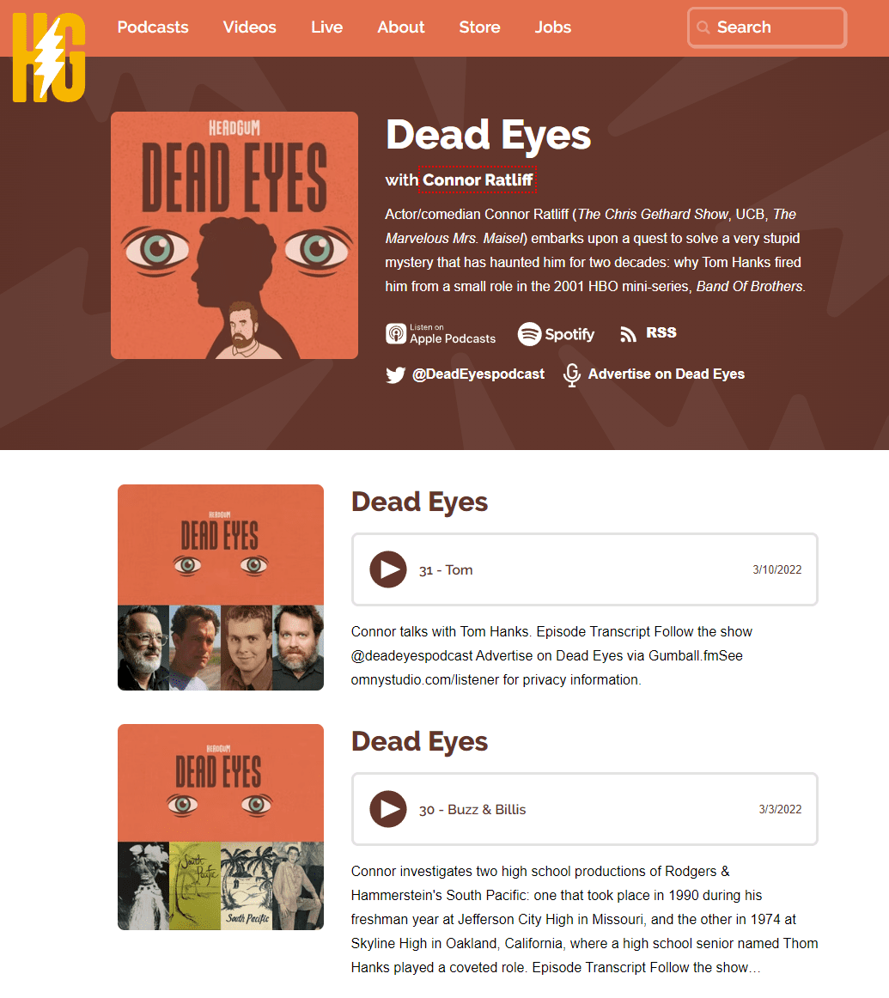Focus the Search input field
Viewport: 889px width, 998px height.
pyautogui.click(x=767, y=27)
